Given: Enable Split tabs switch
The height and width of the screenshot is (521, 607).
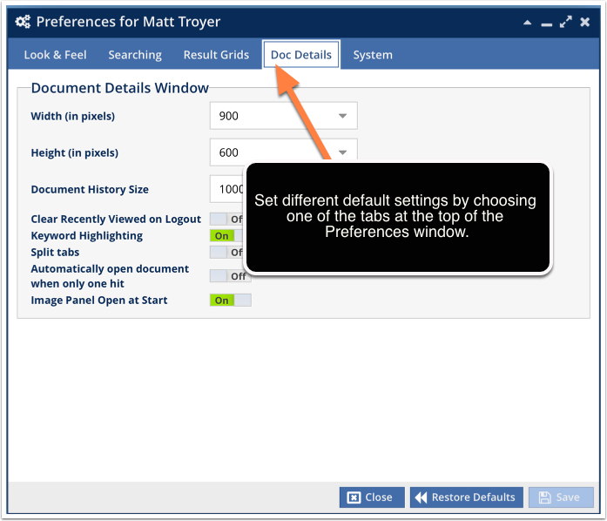Looking at the screenshot, I should point(226,252).
